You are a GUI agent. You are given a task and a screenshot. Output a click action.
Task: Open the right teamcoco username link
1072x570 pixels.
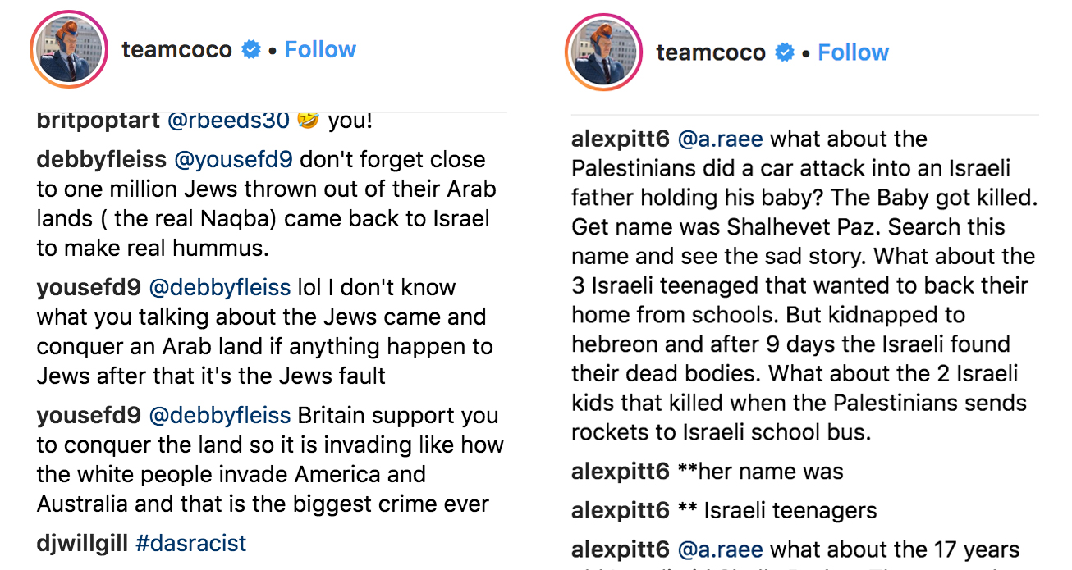[x=711, y=52]
